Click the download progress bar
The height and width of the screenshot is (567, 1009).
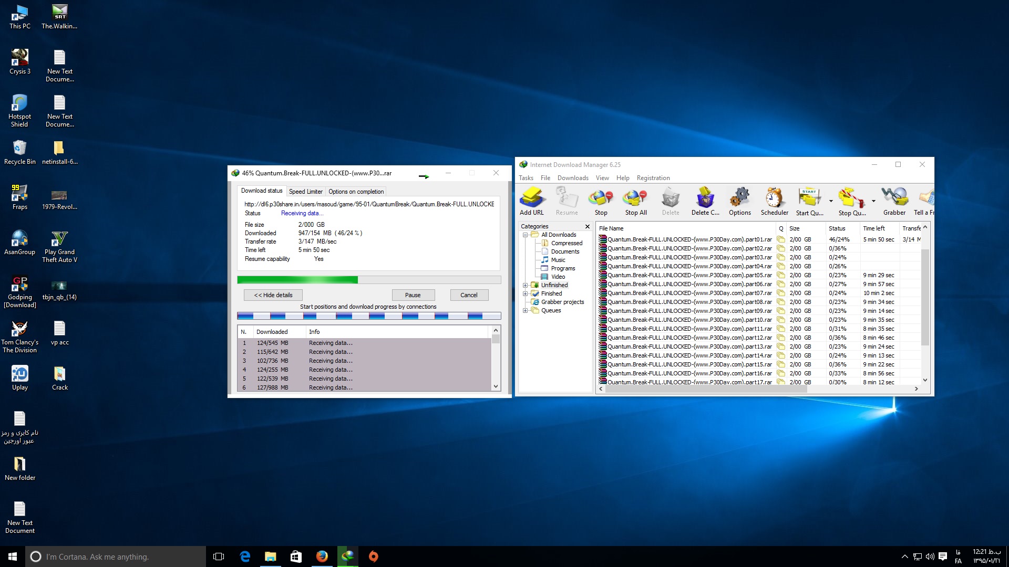coord(369,280)
